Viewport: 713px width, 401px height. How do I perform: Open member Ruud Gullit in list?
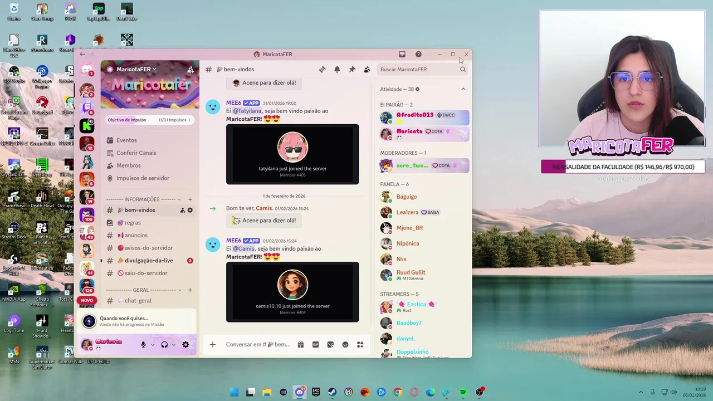pos(424,275)
